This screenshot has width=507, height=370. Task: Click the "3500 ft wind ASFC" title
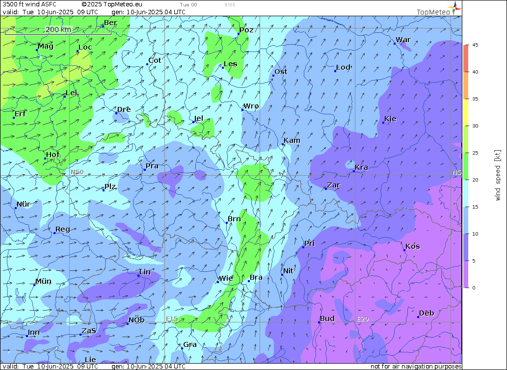29,4
